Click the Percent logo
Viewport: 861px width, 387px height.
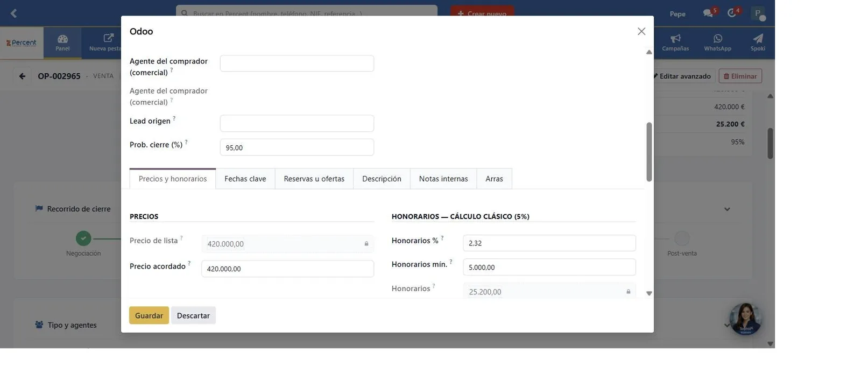click(22, 43)
